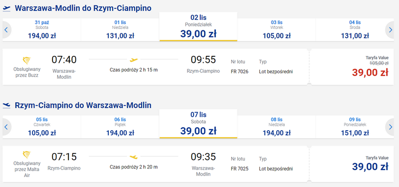Switch return to 05 lis Czwartek

pos(42,127)
